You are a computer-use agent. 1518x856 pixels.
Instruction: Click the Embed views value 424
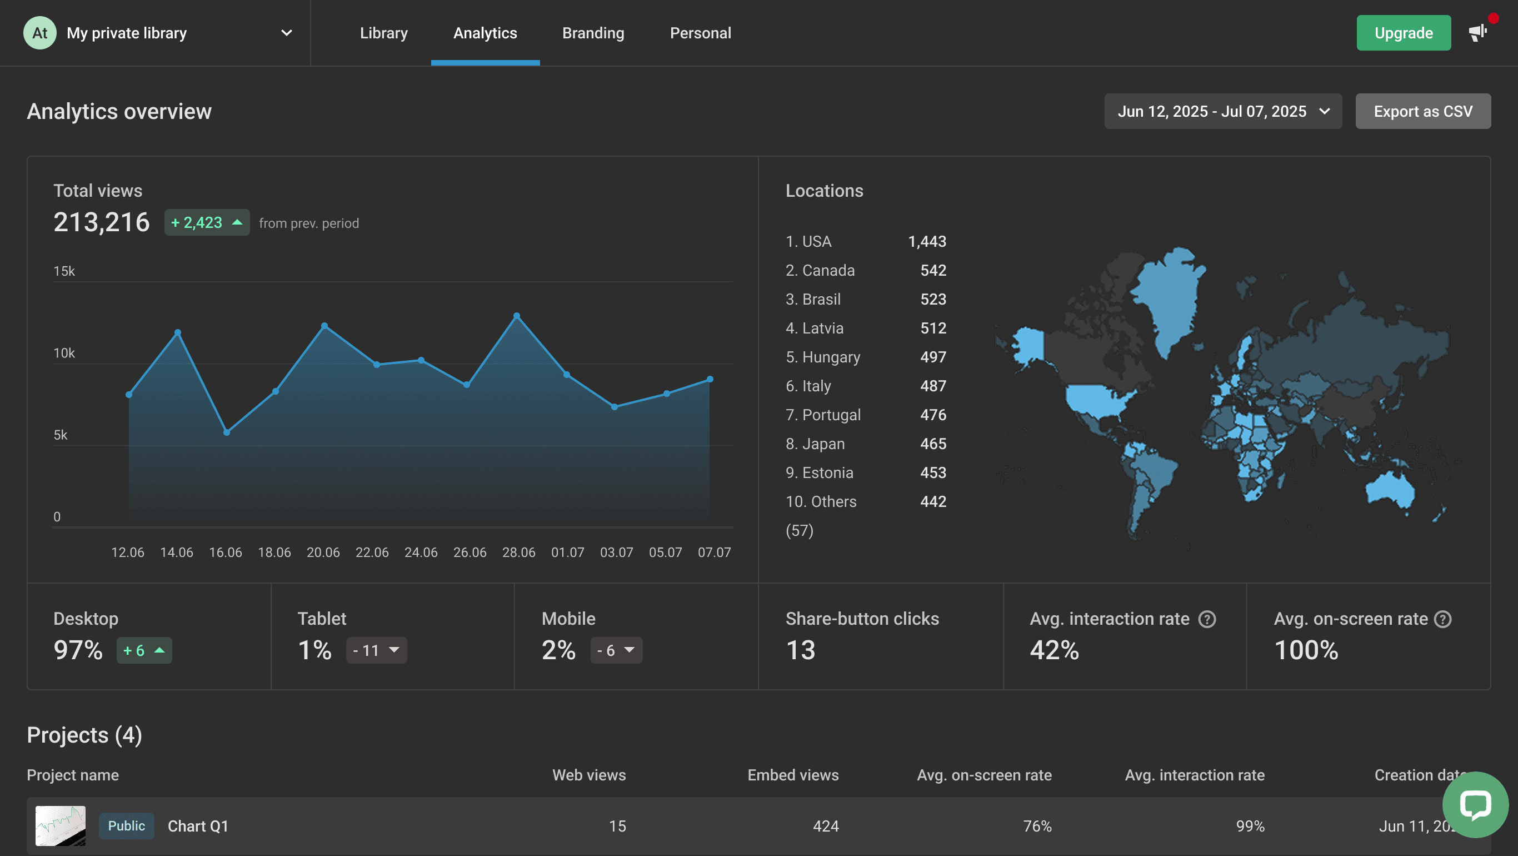click(826, 826)
